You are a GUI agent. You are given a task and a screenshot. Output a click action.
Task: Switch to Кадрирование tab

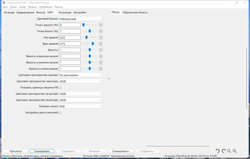coord(25,12)
